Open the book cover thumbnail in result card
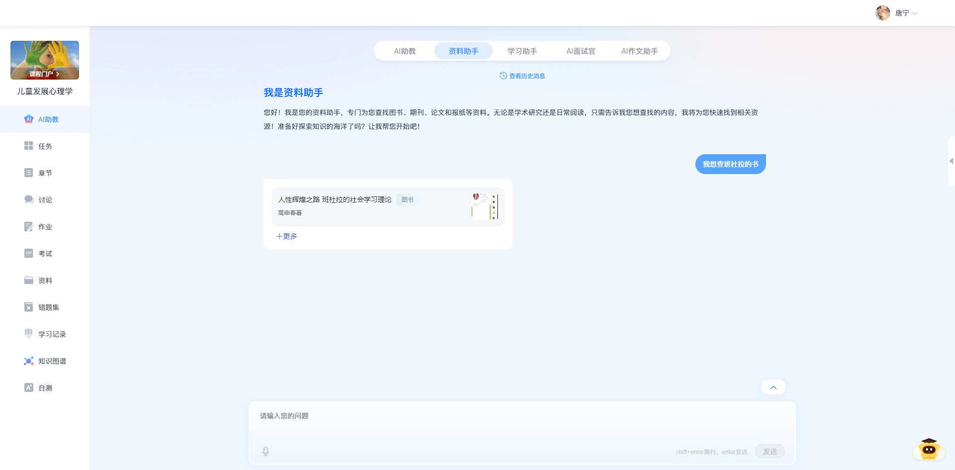955x470 pixels. pos(484,206)
